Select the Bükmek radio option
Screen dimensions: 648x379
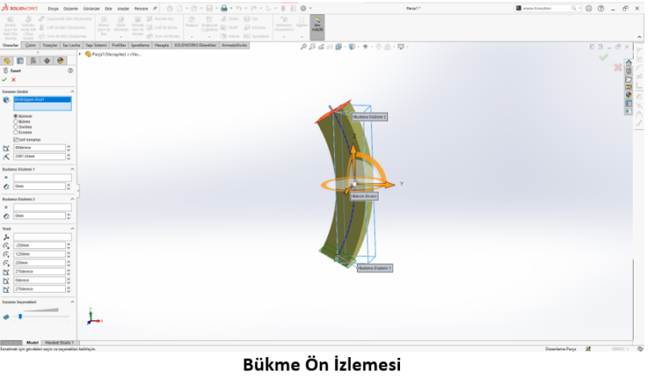pos(15,116)
